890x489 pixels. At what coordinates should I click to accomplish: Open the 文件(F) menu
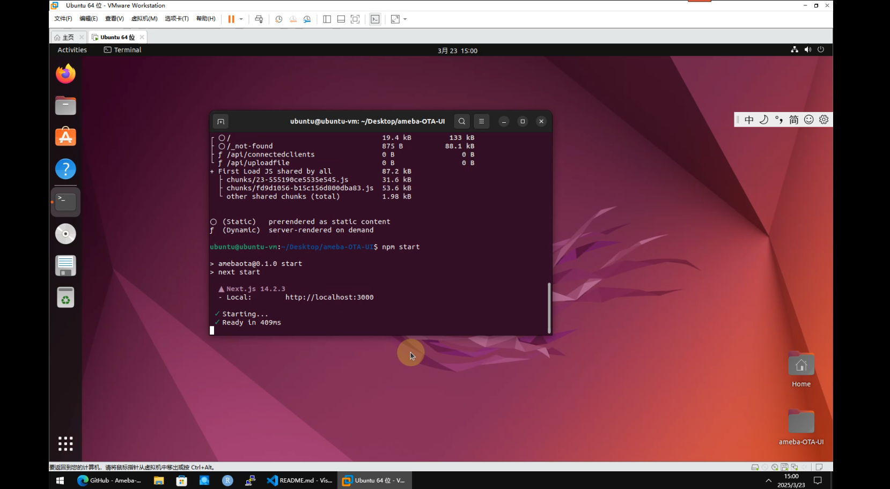point(63,19)
